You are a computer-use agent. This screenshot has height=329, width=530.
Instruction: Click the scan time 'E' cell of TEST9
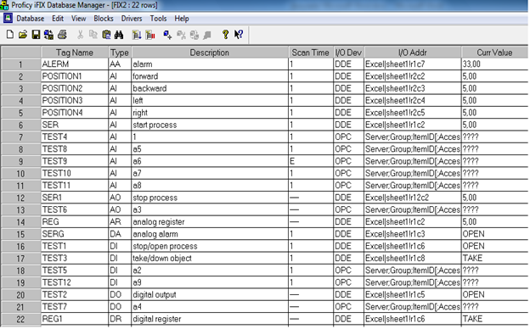pos(311,161)
